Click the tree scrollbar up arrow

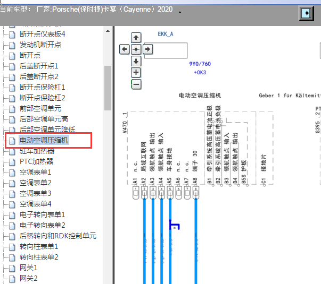pos(108,31)
